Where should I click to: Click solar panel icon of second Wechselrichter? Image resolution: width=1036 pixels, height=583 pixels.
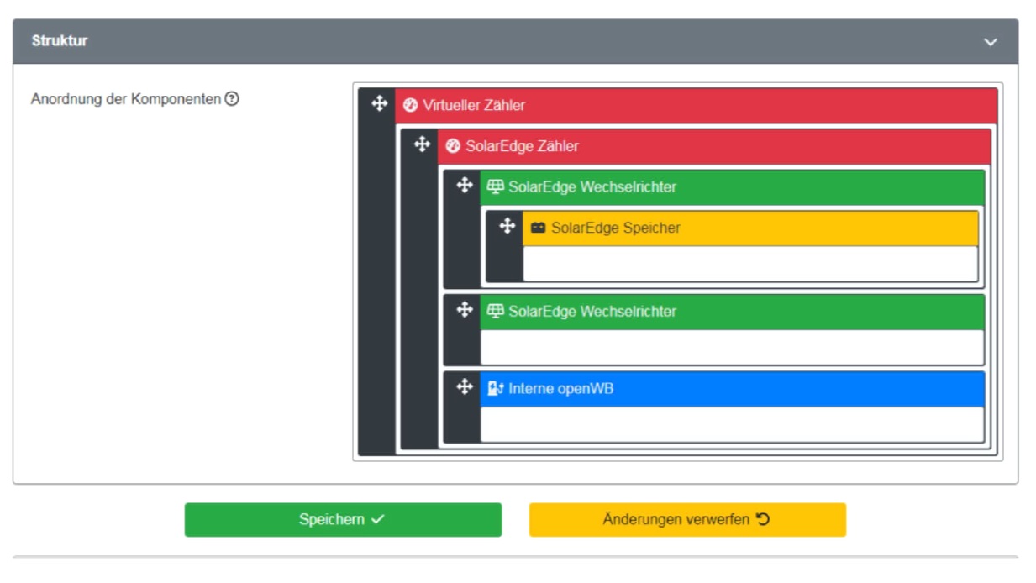(x=496, y=311)
